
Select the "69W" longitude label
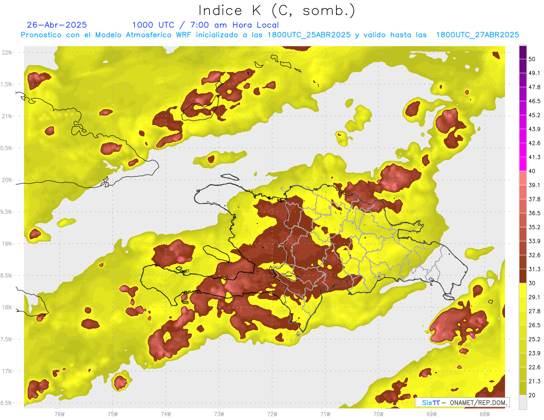pyautogui.click(x=432, y=414)
